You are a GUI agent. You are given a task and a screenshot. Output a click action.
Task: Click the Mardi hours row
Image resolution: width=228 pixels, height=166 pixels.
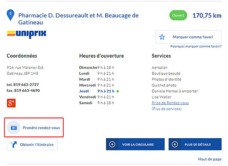(97, 79)
